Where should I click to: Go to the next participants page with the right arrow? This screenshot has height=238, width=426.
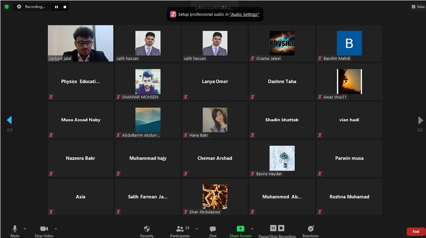click(x=420, y=120)
